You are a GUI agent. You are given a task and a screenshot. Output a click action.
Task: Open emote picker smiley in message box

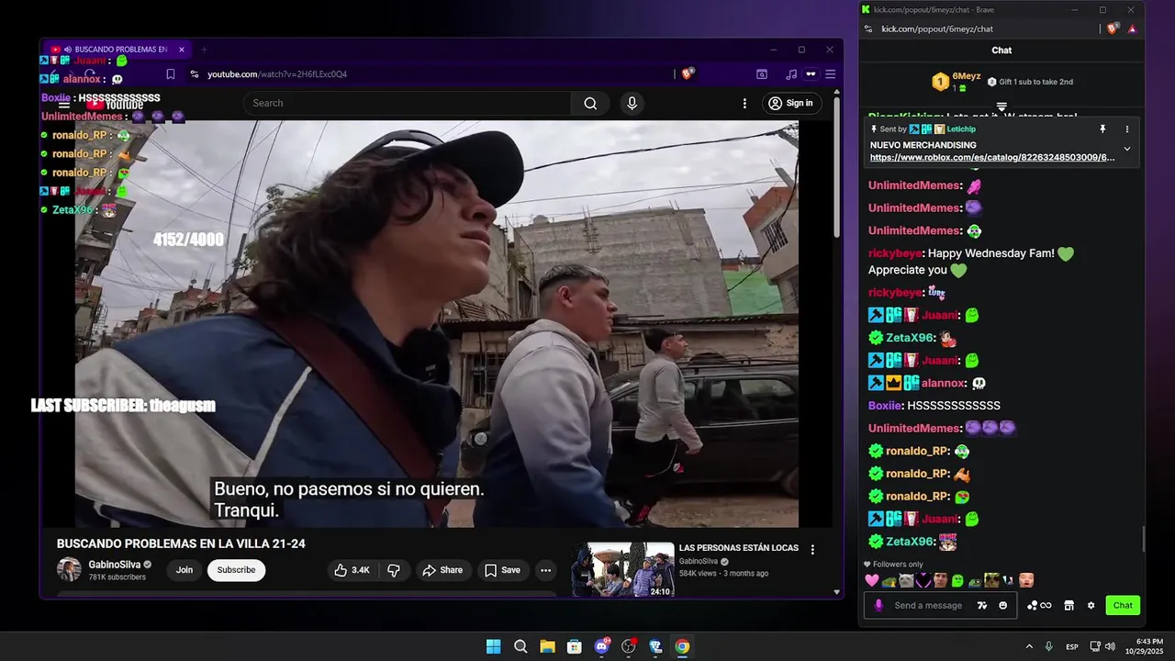tap(1002, 605)
